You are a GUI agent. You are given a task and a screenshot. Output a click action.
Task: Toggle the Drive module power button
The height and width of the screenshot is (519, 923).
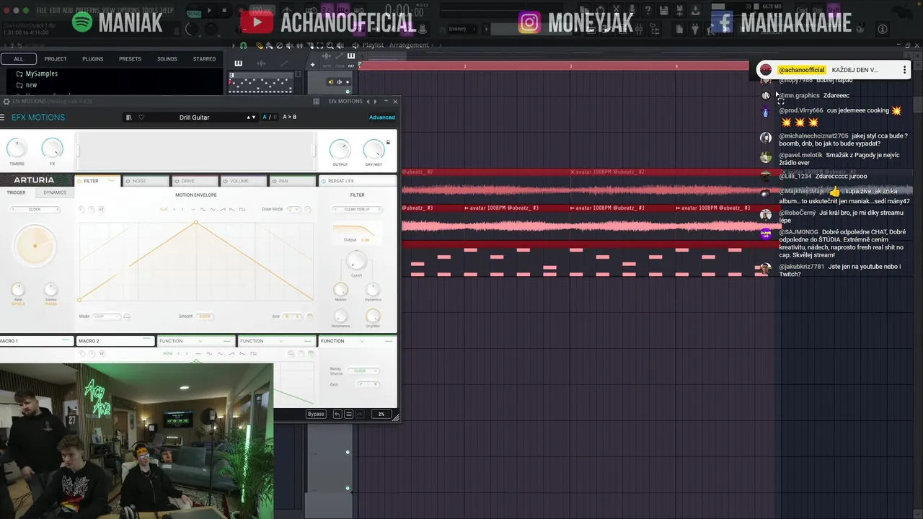coord(177,181)
